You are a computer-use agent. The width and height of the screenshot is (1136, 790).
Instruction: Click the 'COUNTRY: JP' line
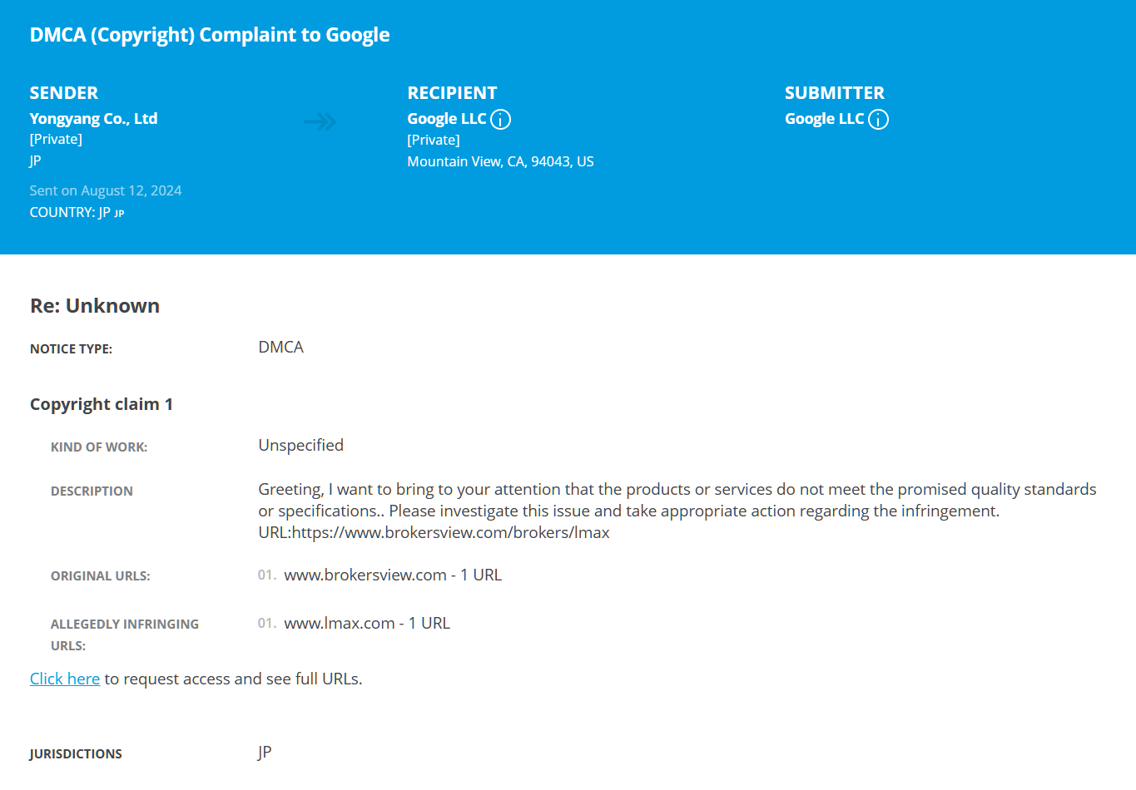pyautogui.click(x=77, y=212)
